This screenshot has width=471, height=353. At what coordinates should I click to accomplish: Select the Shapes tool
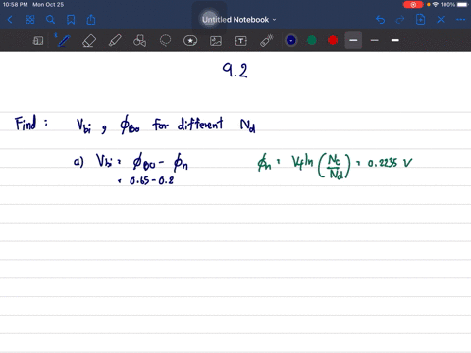point(139,41)
